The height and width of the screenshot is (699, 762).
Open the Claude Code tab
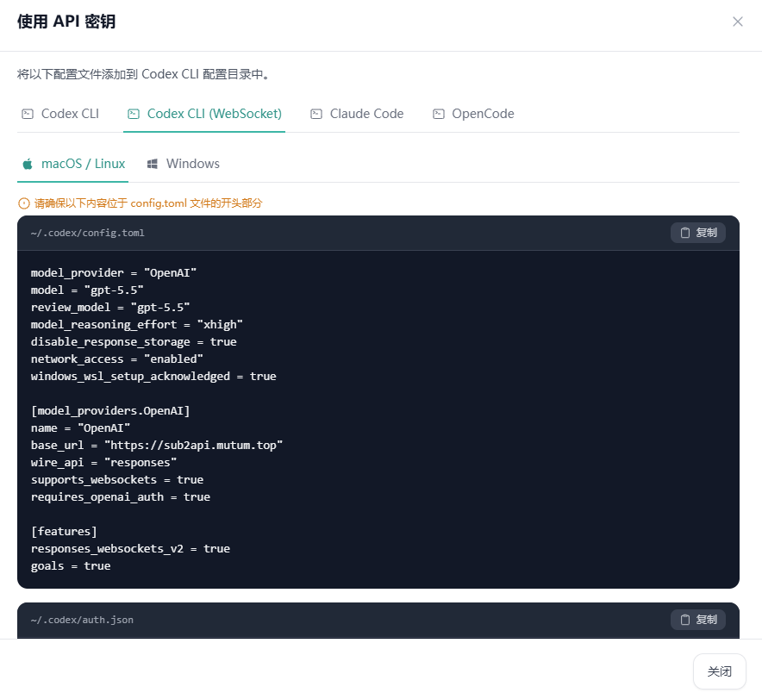[357, 114]
